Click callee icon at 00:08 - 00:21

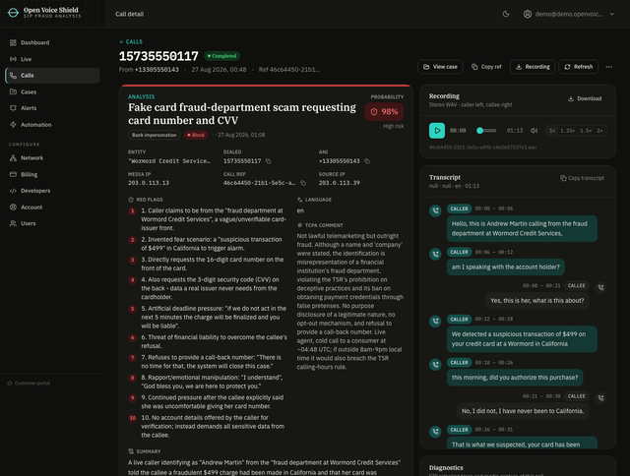click(x=600, y=287)
